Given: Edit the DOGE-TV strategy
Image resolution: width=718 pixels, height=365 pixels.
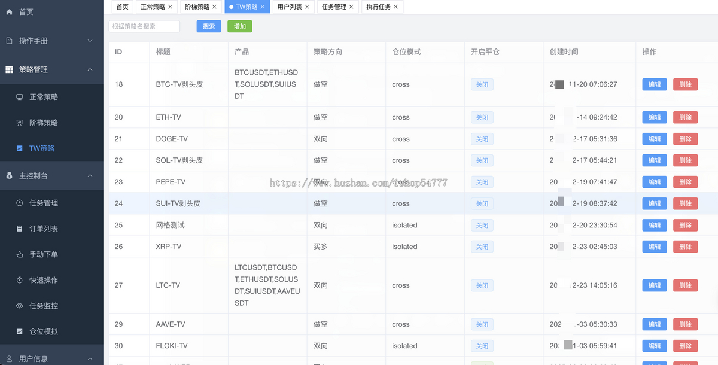Looking at the screenshot, I should coord(655,139).
